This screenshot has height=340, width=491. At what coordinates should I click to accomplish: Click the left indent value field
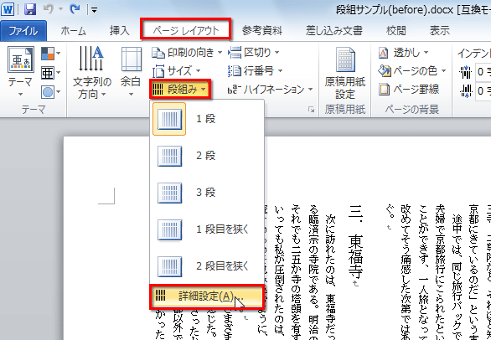[x=483, y=72]
